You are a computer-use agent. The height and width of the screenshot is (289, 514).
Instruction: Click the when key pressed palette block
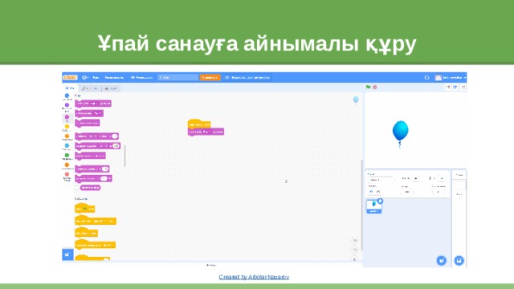click(96, 221)
